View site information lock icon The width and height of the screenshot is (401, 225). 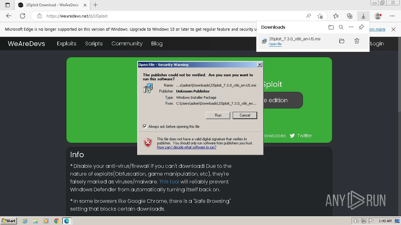click(39, 16)
